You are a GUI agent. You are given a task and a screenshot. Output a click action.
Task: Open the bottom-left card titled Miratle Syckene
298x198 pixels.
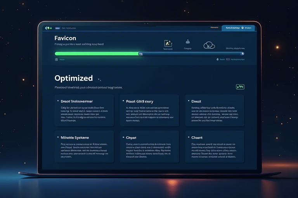point(85,146)
